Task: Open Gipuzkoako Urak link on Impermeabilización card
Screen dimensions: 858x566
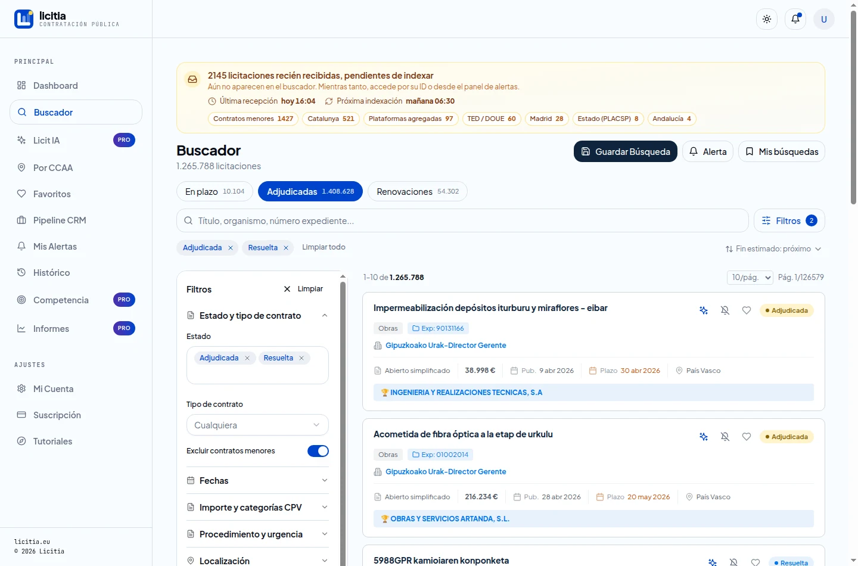Action: click(x=446, y=346)
